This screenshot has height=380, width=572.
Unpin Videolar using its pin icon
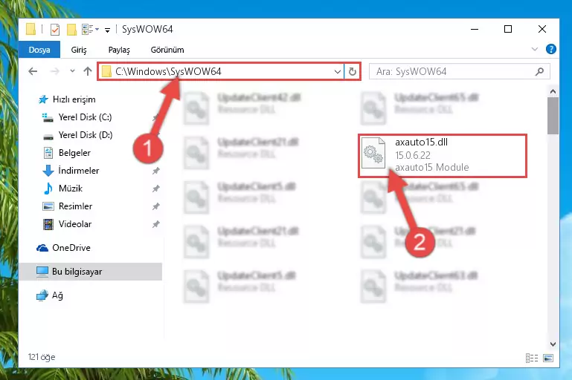coord(155,224)
